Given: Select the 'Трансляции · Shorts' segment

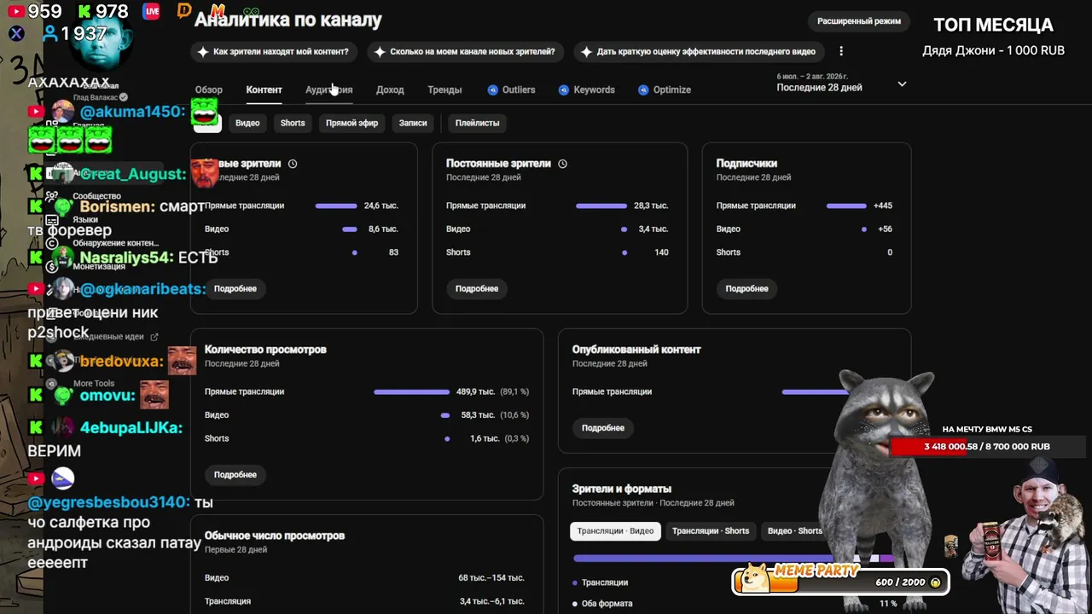Looking at the screenshot, I should pos(711,531).
